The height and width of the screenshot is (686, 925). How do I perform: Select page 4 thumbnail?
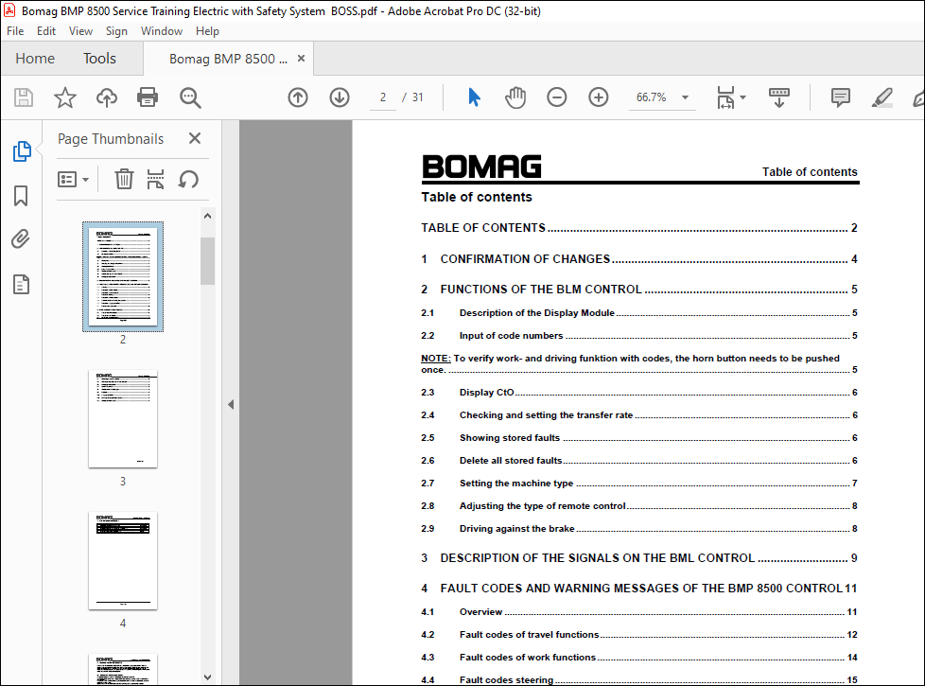coord(123,560)
